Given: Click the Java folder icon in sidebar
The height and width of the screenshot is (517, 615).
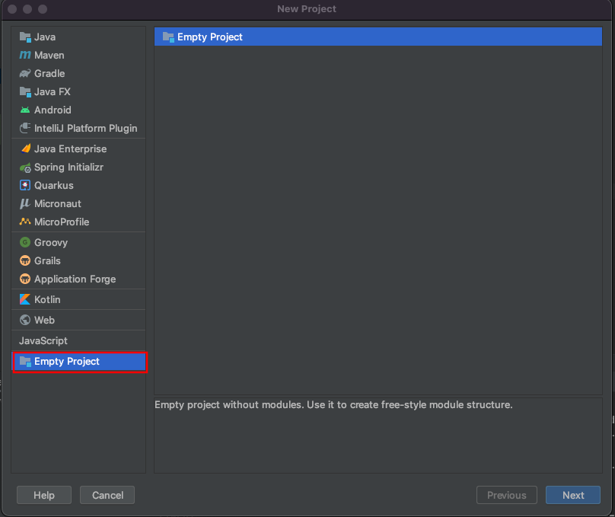Looking at the screenshot, I should [25, 37].
